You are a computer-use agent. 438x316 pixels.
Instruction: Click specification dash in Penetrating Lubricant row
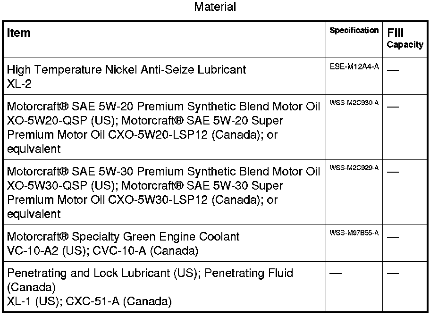(x=335, y=274)
